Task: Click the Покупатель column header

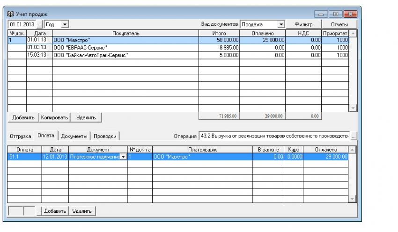Action: (125, 33)
